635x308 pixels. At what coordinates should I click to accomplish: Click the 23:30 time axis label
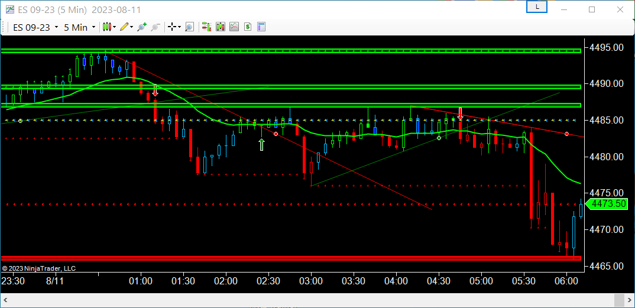point(12,281)
